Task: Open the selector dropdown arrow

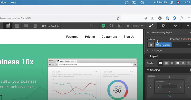Action: 189,45
